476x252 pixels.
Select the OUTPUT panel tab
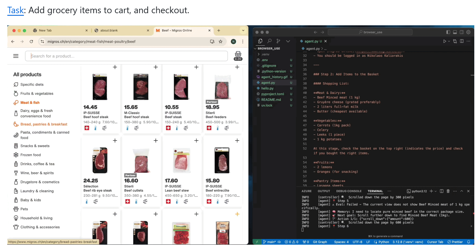(x=324, y=191)
